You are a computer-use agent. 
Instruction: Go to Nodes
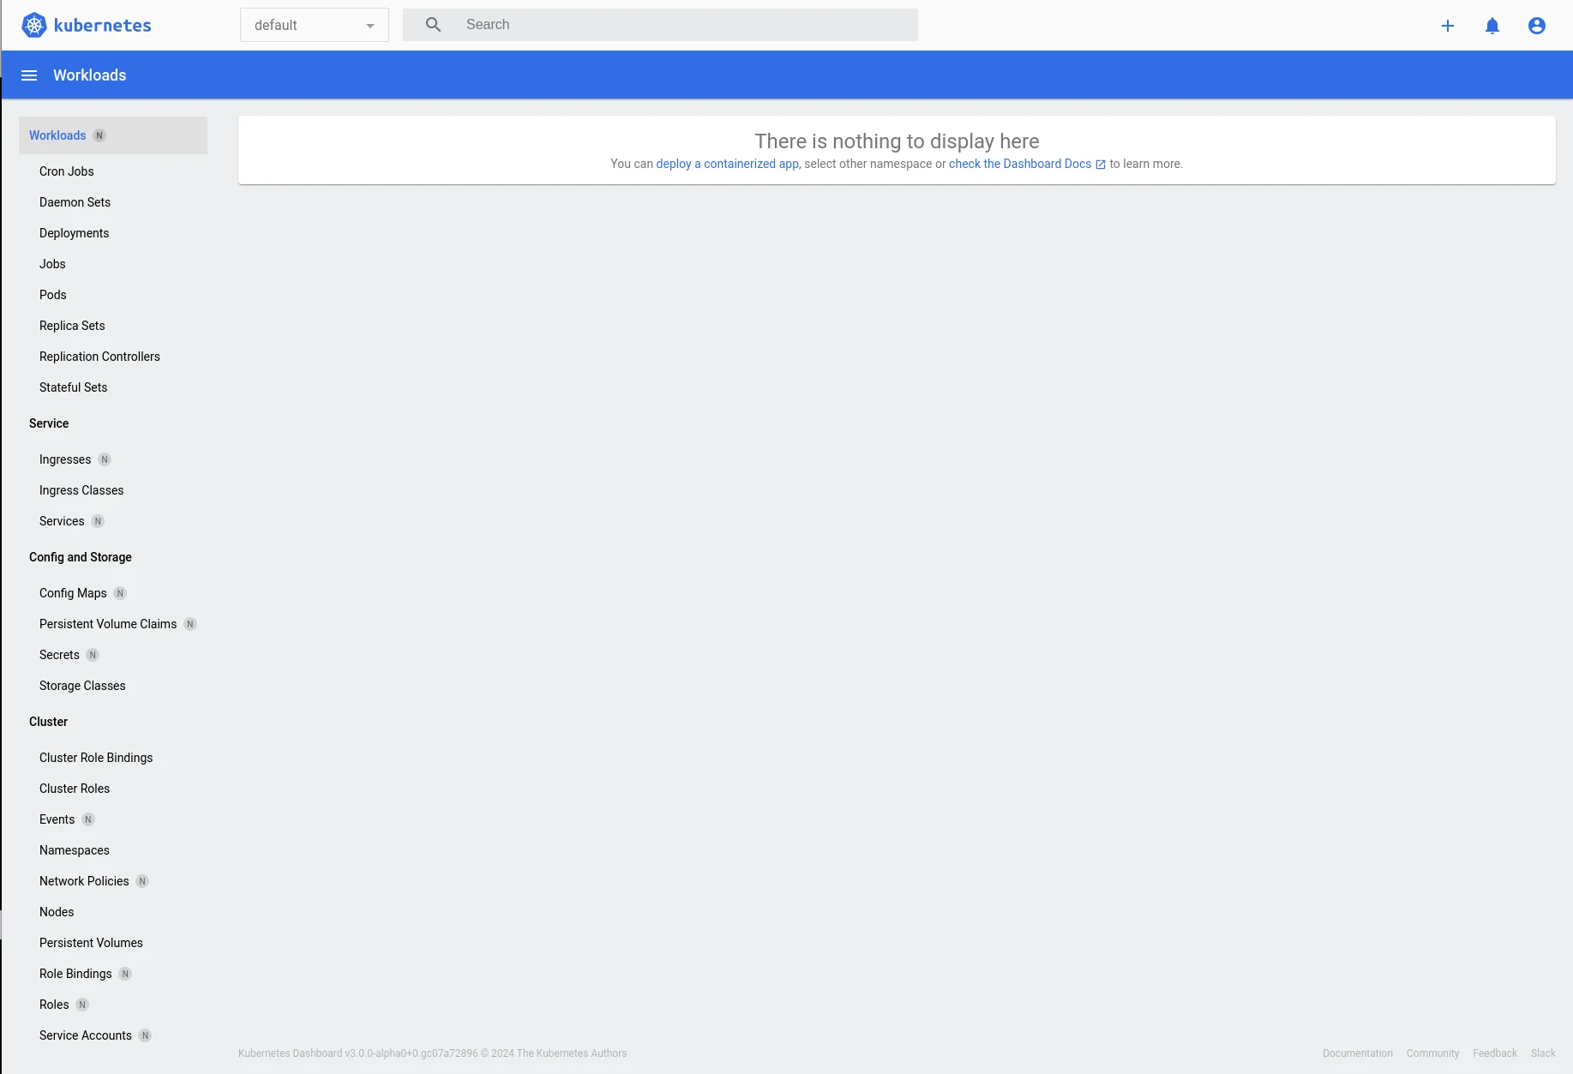pyautogui.click(x=57, y=912)
